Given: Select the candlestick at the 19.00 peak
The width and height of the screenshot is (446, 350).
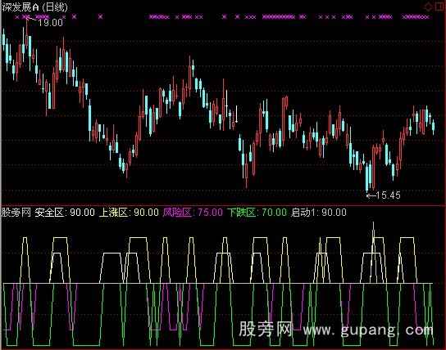Looking at the screenshot, I should [x=27, y=34].
